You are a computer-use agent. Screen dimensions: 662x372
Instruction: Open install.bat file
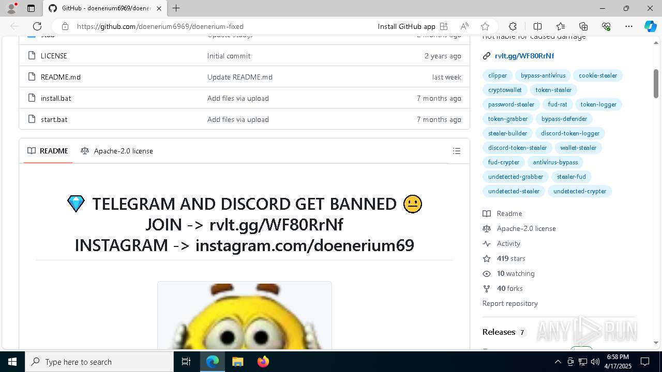56,98
